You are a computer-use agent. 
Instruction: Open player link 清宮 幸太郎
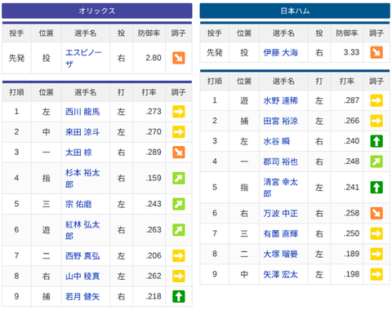[280, 188]
